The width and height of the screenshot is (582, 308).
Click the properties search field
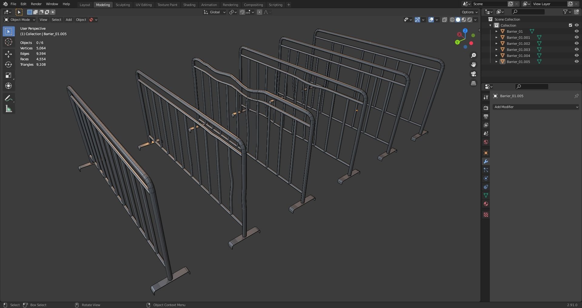click(532, 87)
